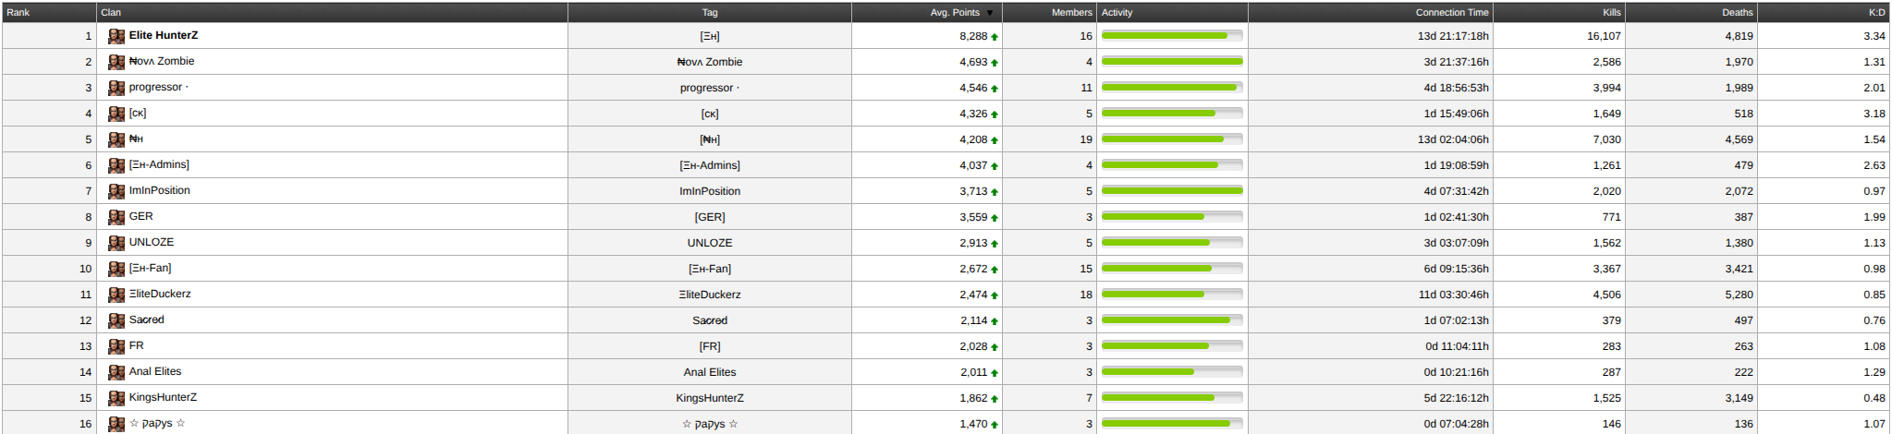Click the clan icon beside UNLOZE

click(116, 243)
